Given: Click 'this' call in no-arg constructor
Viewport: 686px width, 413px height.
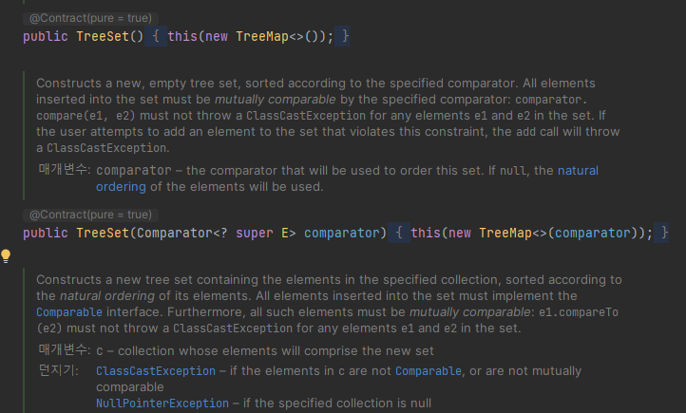Looking at the screenshot, I should [182, 36].
